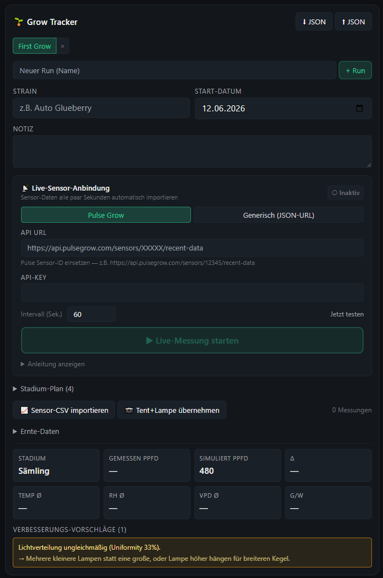Click into the Notiz text area
The image size is (383, 578).
(192, 151)
